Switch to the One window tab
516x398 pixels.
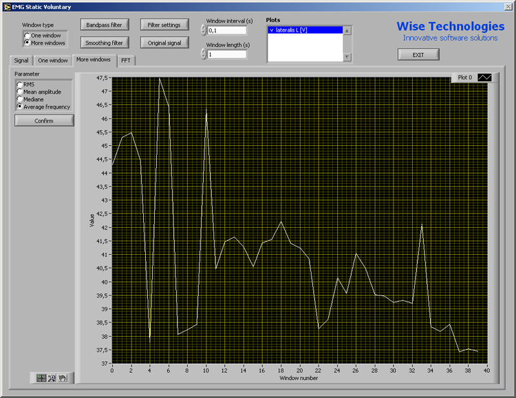[53, 61]
